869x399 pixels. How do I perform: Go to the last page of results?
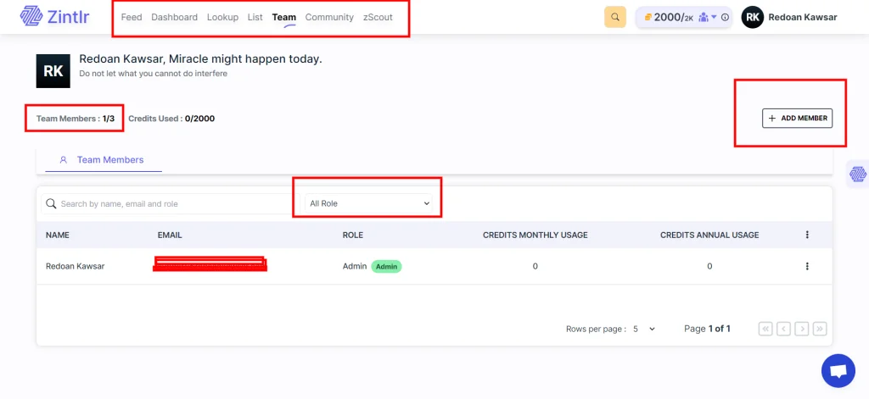tap(820, 329)
